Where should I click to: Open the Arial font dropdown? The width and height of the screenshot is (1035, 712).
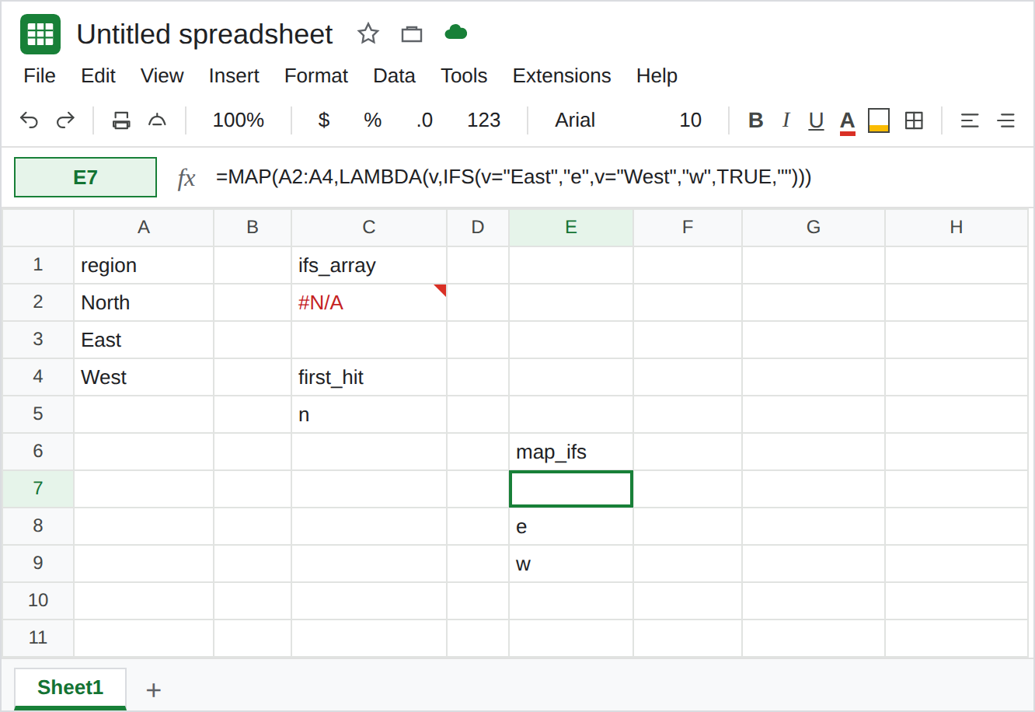575,120
